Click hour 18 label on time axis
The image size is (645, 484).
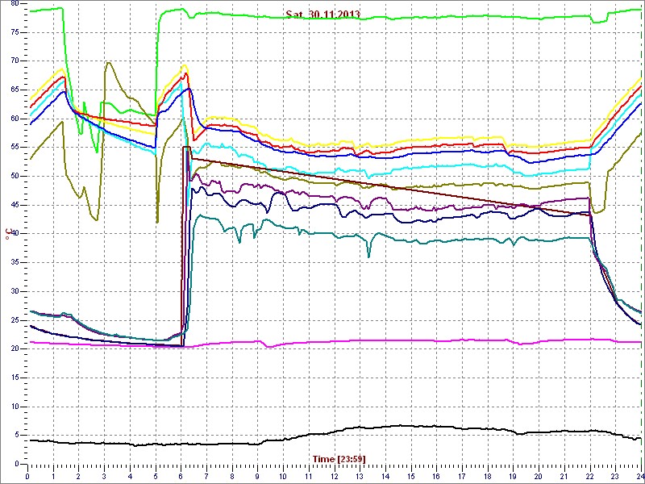point(488,475)
